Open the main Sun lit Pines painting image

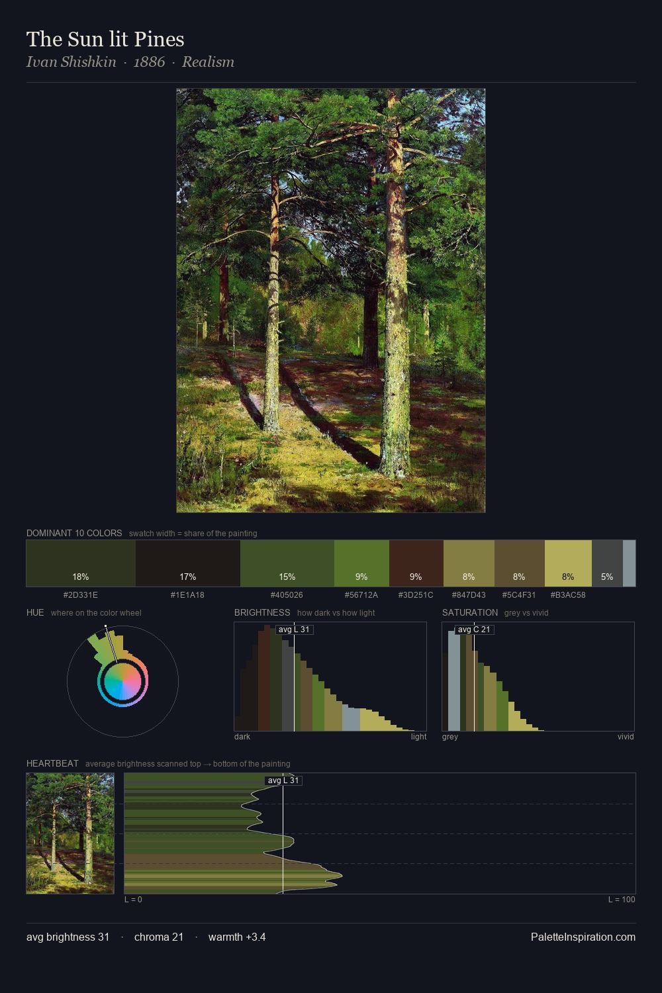pyautogui.click(x=331, y=301)
